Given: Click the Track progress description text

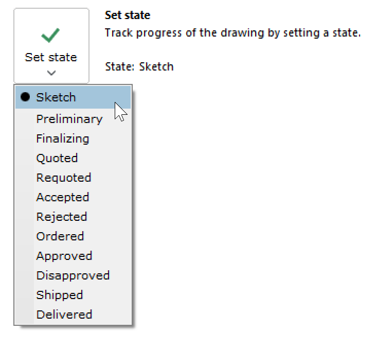Looking at the screenshot, I should (232, 33).
